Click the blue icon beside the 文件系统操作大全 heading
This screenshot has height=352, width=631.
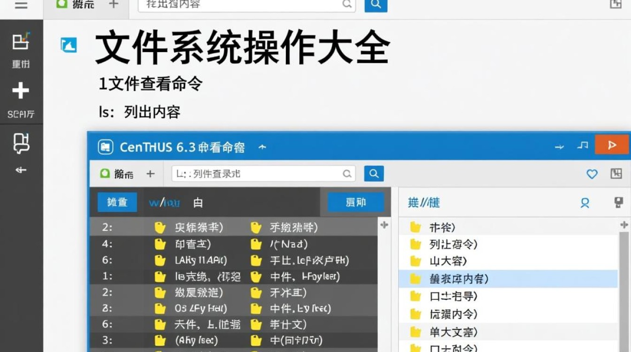[69, 46]
